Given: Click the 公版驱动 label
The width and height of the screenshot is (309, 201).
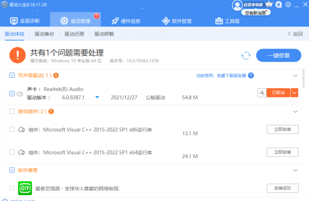Looking at the screenshot, I should pos(155,97).
